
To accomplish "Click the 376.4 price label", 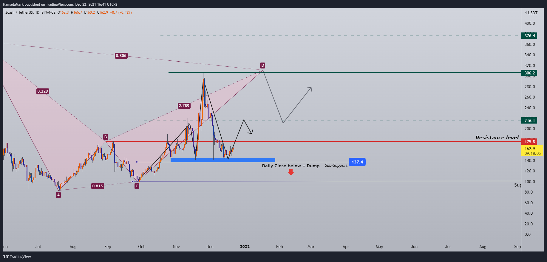I will (529, 36).
